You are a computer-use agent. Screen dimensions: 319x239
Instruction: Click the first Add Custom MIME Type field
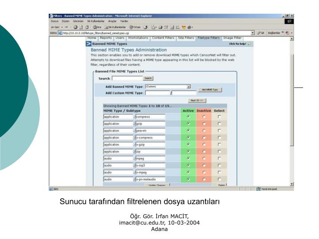click(157, 93)
